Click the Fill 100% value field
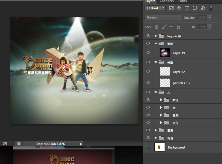Viewport: 222px width, 164px height. point(202,27)
